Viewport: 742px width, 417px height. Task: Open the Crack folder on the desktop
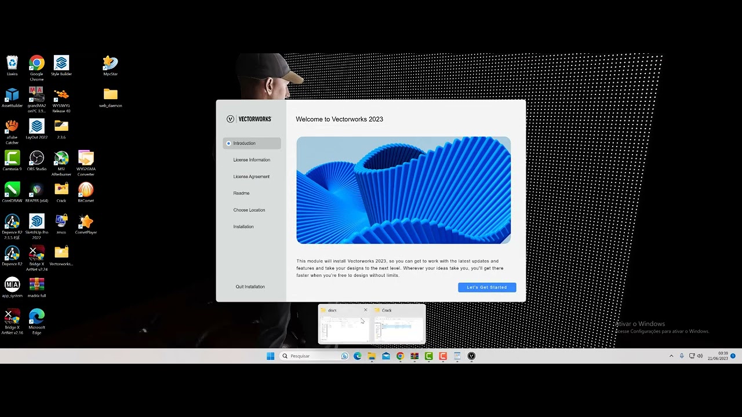point(61,192)
